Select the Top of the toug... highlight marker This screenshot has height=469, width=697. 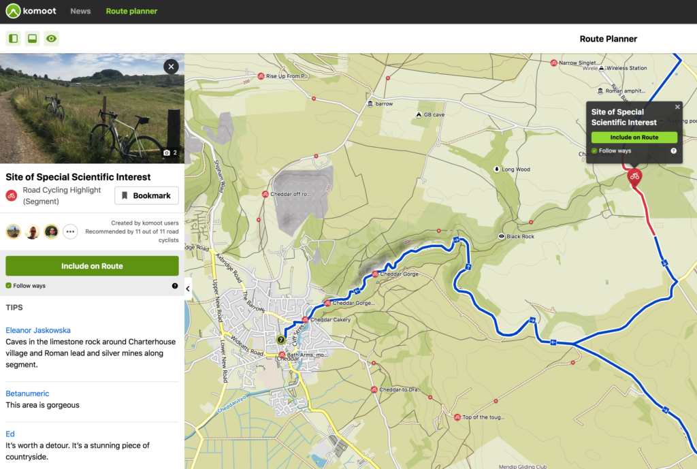click(x=457, y=417)
